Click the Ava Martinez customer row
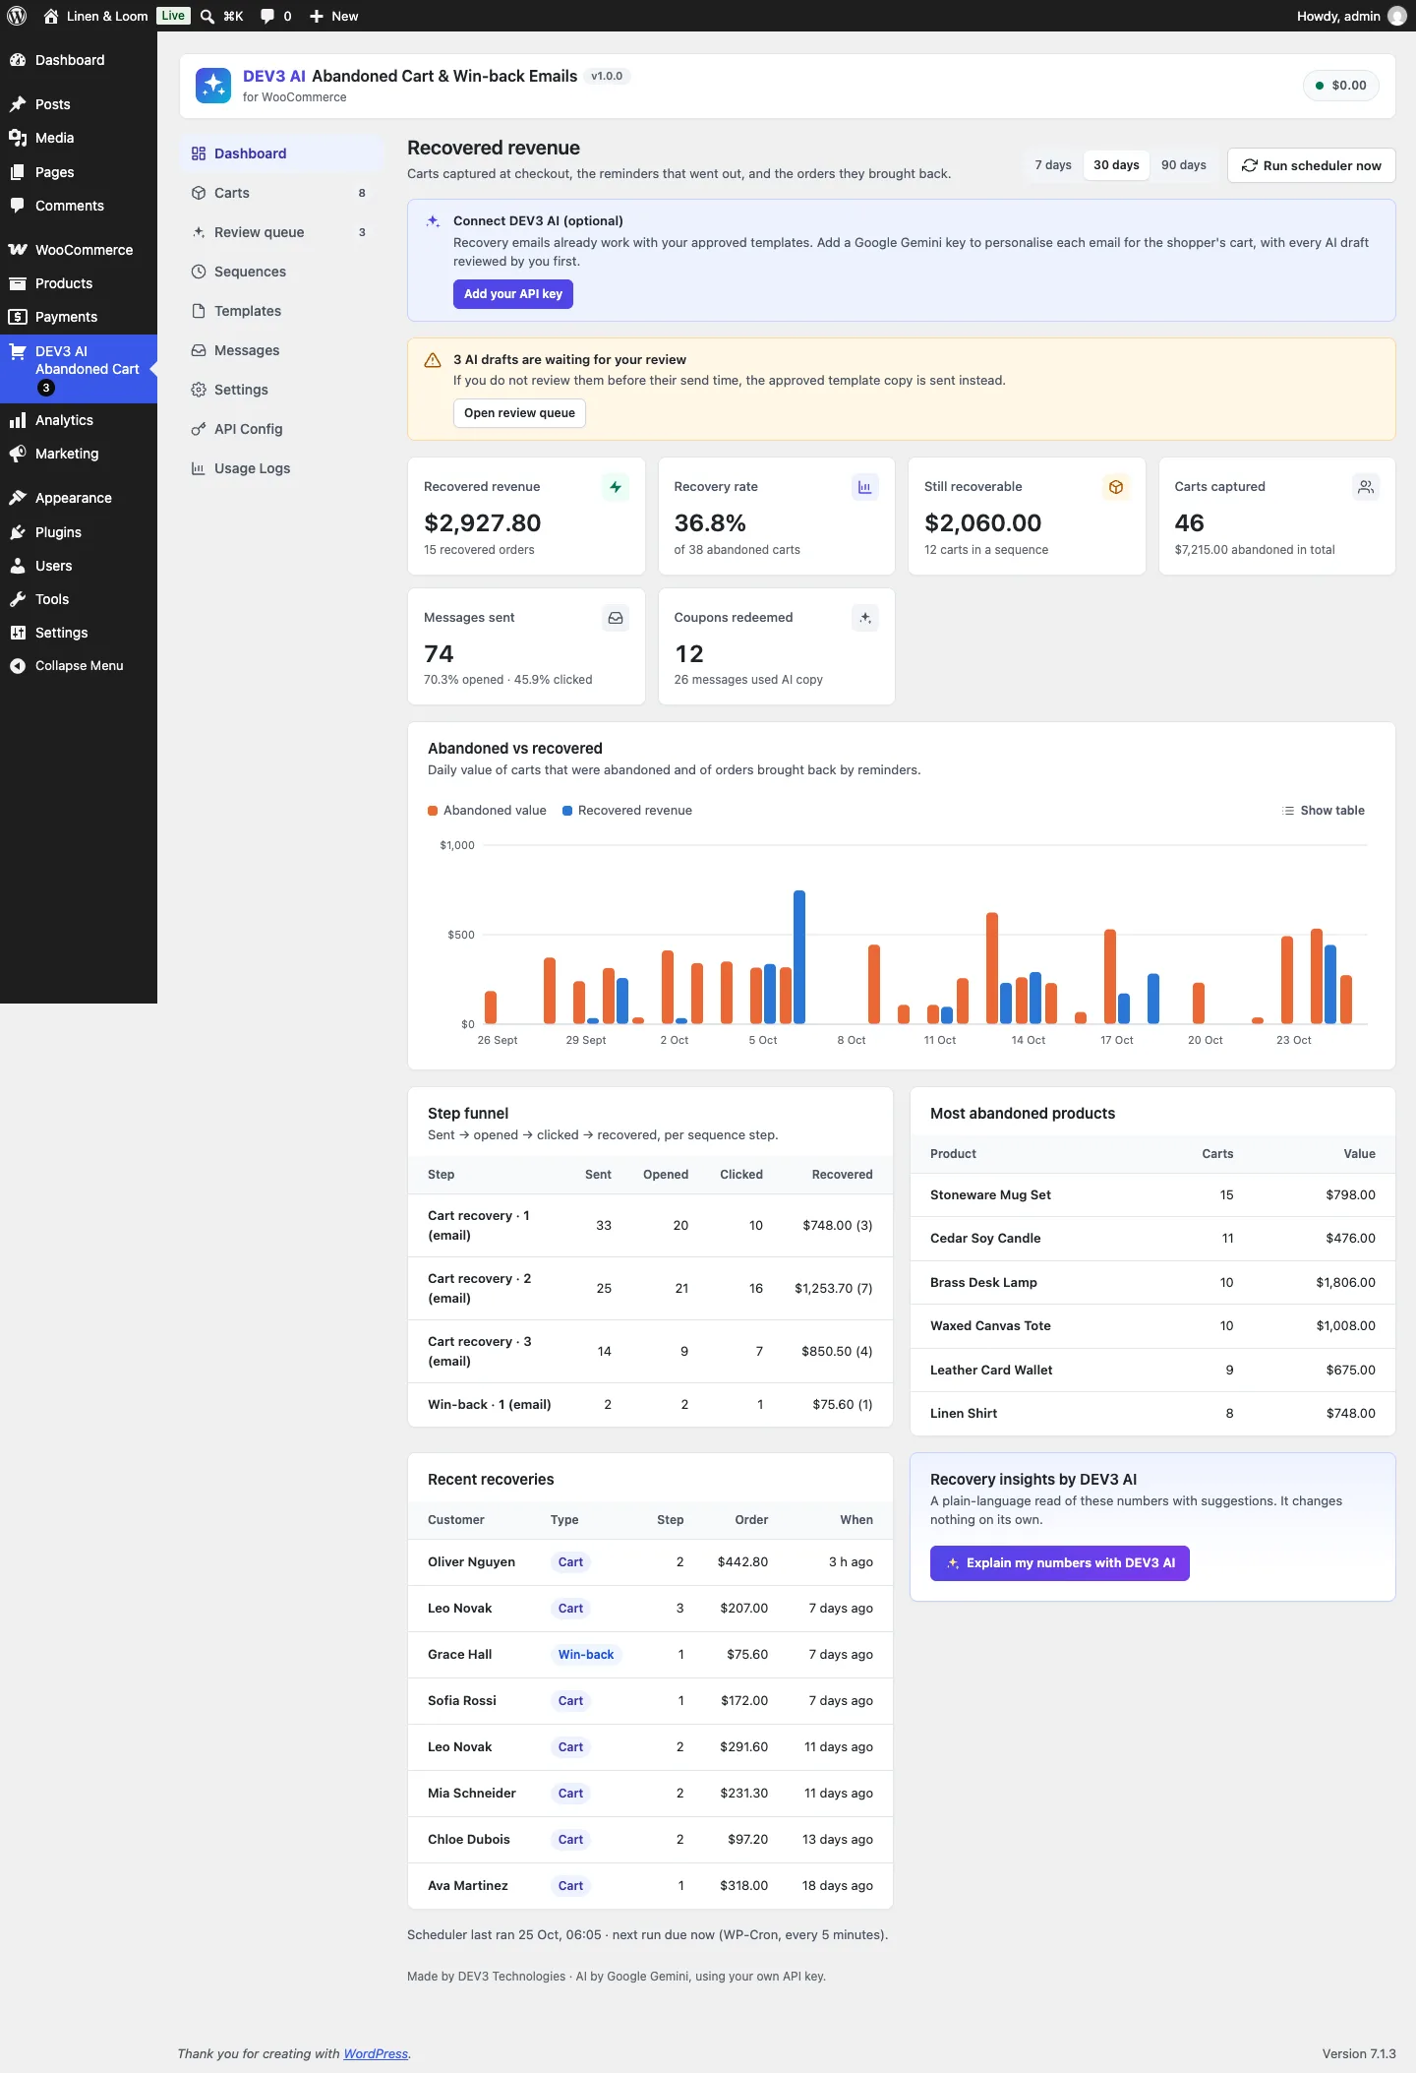This screenshot has height=2073, width=1416. (x=650, y=1886)
